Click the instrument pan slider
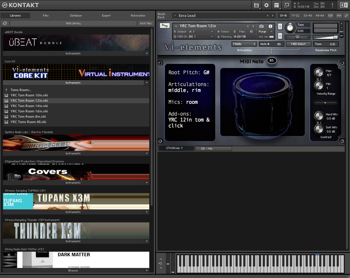 (x=298, y=37)
